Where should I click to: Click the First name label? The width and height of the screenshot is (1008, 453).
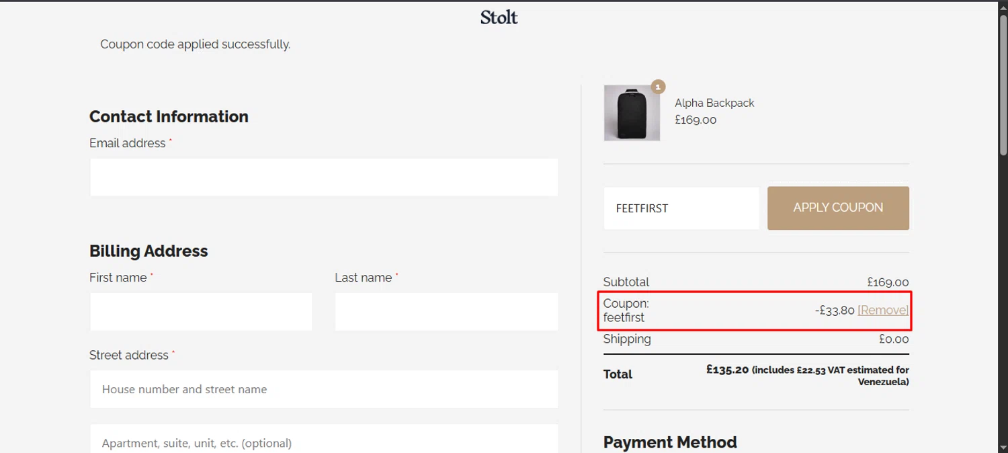point(118,278)
